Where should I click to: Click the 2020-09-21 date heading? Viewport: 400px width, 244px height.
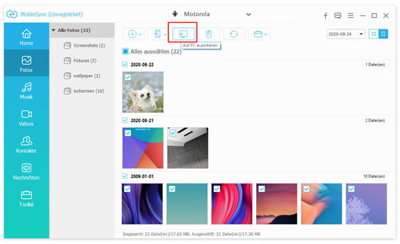pyautogui.click(x=142, y=121)
